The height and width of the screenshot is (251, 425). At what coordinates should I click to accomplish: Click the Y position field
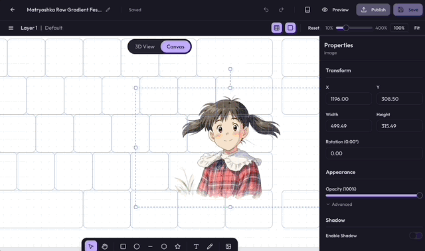point(399,99)
